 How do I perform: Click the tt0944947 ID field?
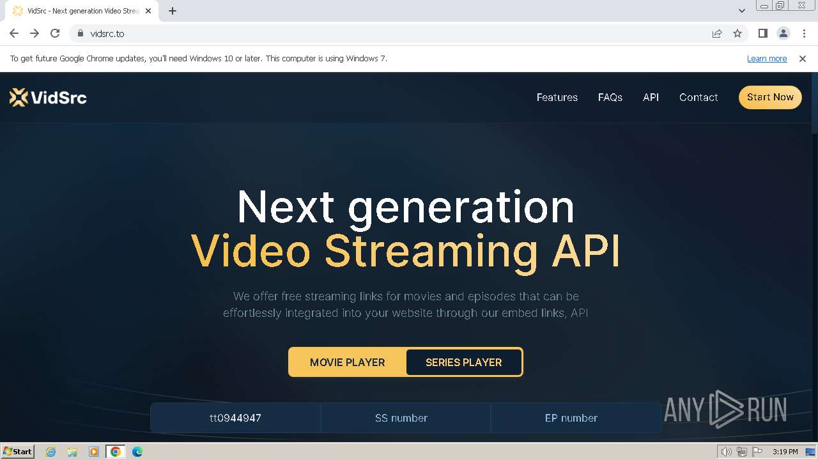point(235,418)
